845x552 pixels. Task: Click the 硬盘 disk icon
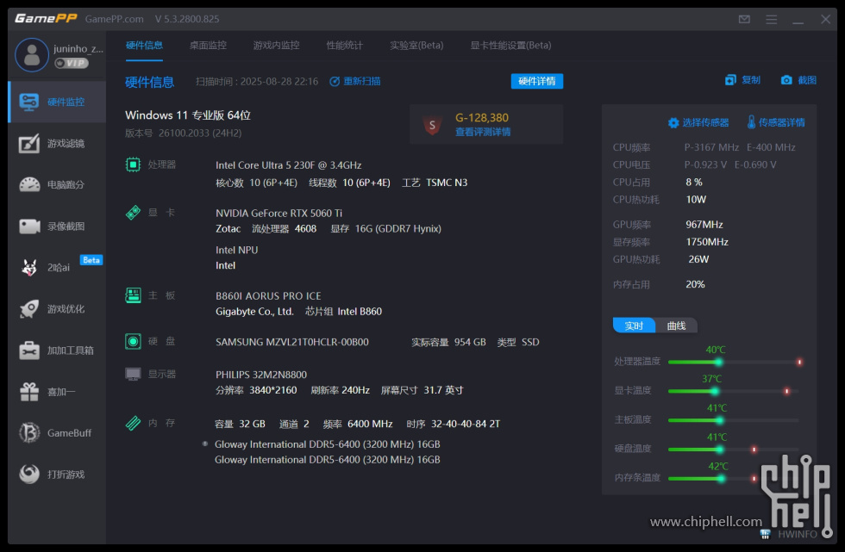coord(133,341)
